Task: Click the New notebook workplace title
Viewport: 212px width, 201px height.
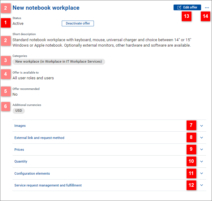Action: 46,8
